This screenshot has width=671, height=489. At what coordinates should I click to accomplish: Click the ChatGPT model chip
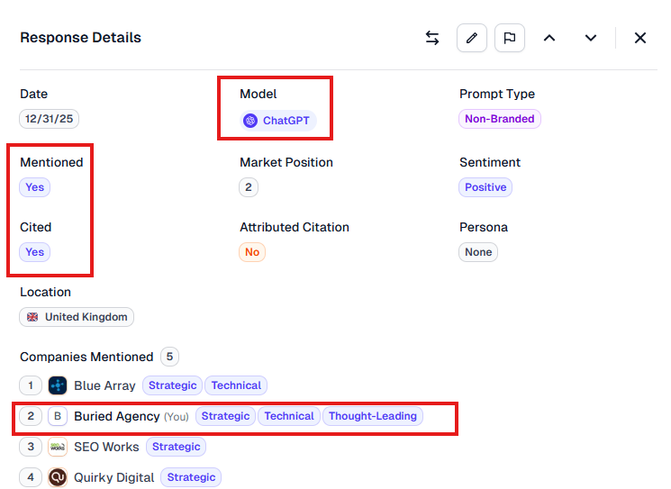[x=277, y=121]
